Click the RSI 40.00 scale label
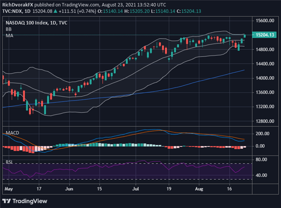Viewport: 281px width, 208px height. 261,175
